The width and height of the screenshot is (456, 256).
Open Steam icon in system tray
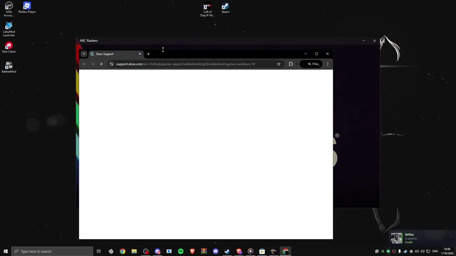(405, 251)
